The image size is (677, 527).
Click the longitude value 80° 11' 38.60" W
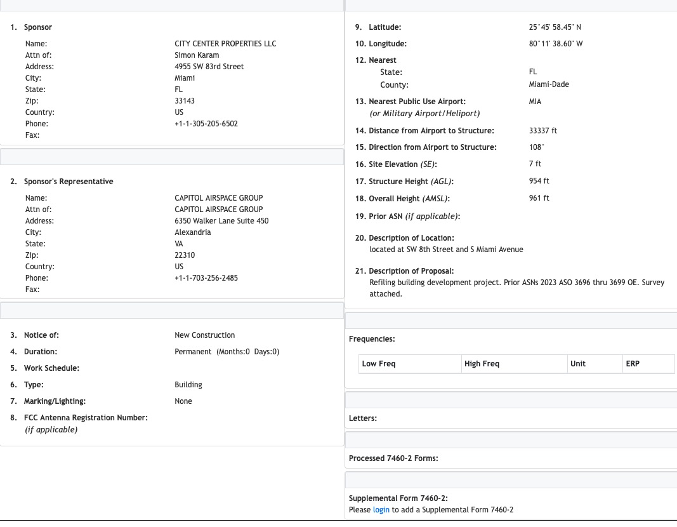(x=556, y=44)
